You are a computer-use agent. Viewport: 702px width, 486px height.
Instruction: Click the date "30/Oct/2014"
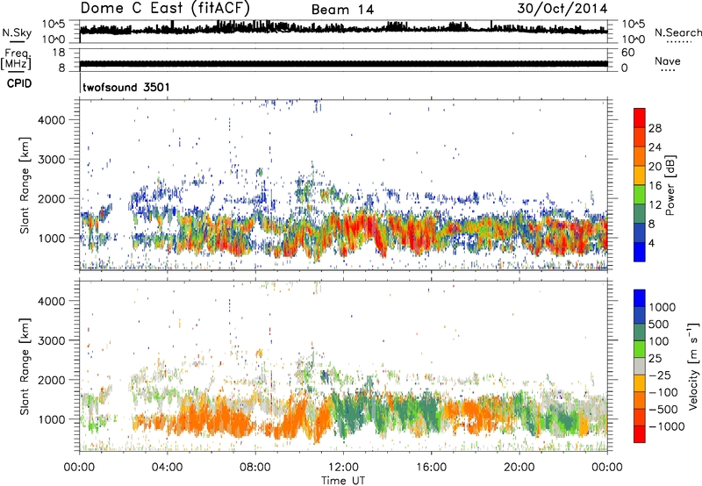point(562,9)
